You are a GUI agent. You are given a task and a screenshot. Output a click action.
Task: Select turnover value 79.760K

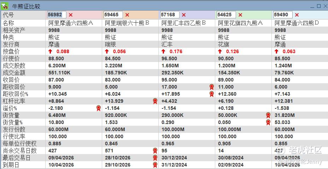284,73
